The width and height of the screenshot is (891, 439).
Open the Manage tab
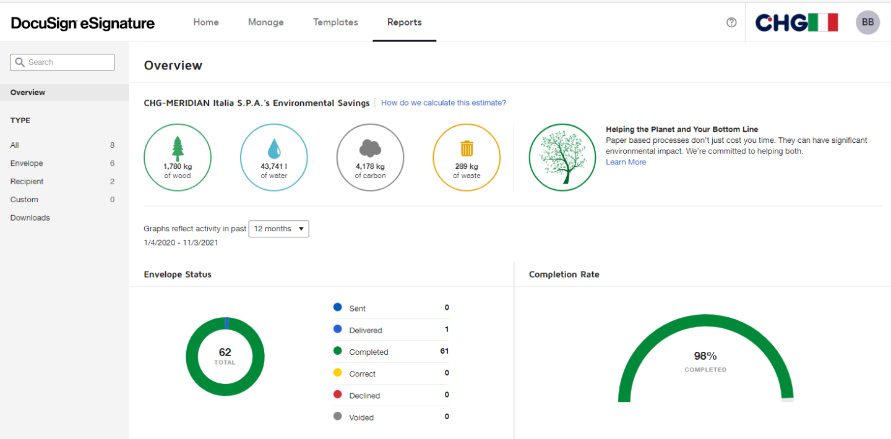265,22
